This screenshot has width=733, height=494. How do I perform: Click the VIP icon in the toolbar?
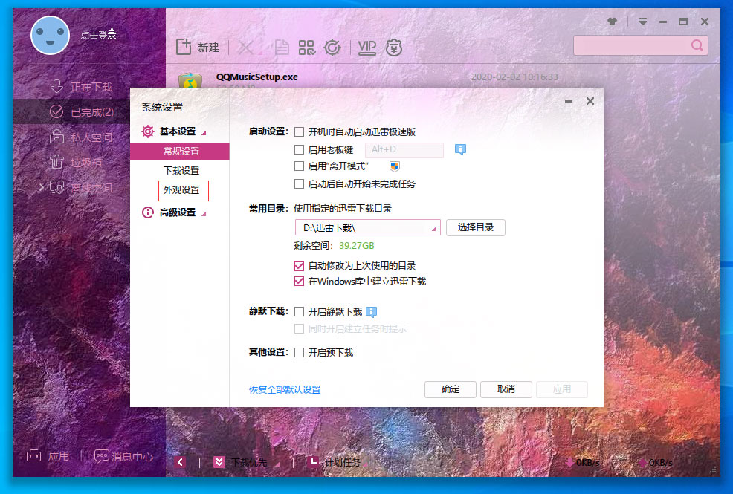click(x=366, y=47)
